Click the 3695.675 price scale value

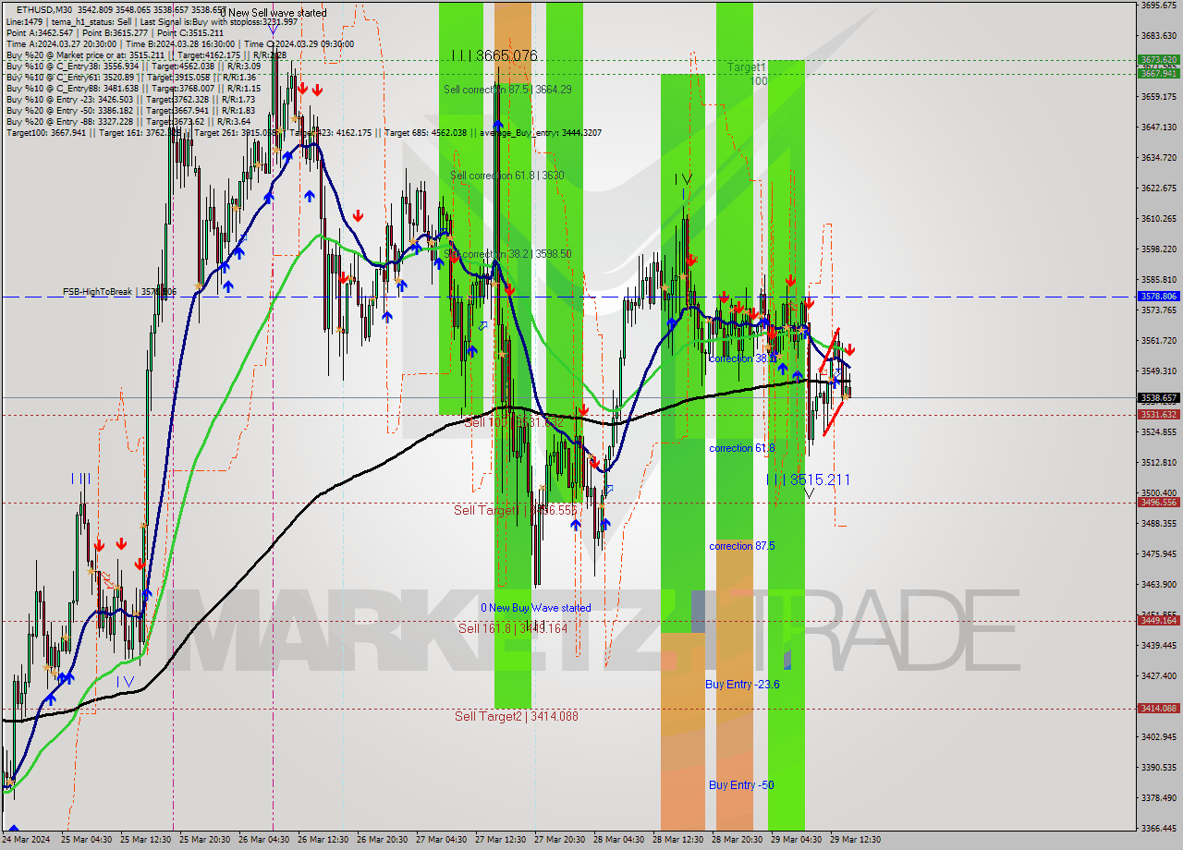click(x=1158, y=6)
